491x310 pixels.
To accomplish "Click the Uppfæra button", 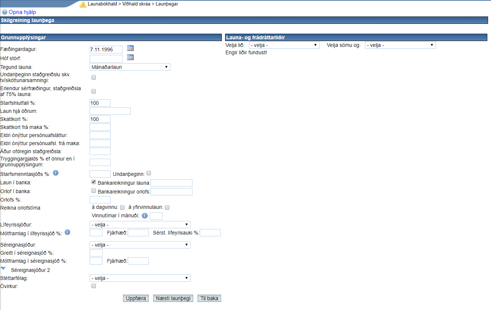I will point(136,298).
